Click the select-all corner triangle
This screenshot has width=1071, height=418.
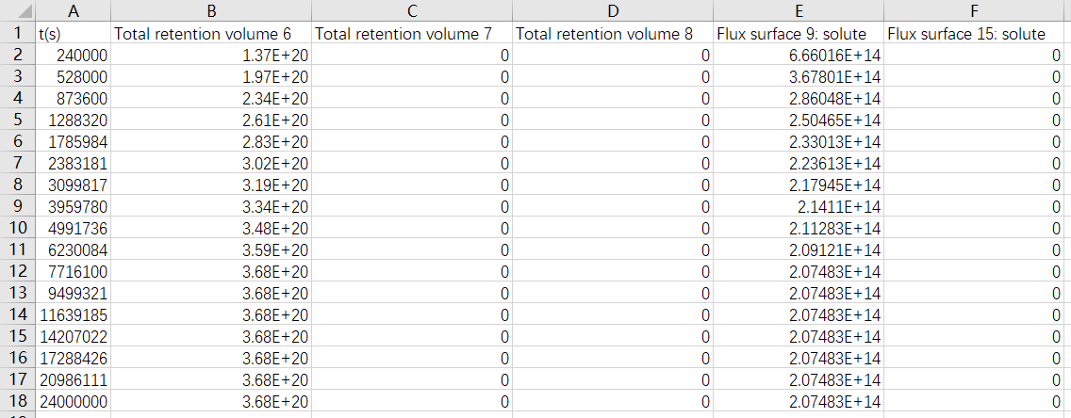[18, 11]
